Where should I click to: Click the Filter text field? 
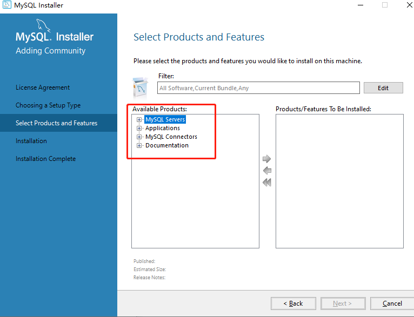[x=258, y=88]
